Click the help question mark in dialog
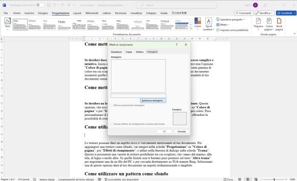Viewport: 297px width, 181px height. pos(177,45)
